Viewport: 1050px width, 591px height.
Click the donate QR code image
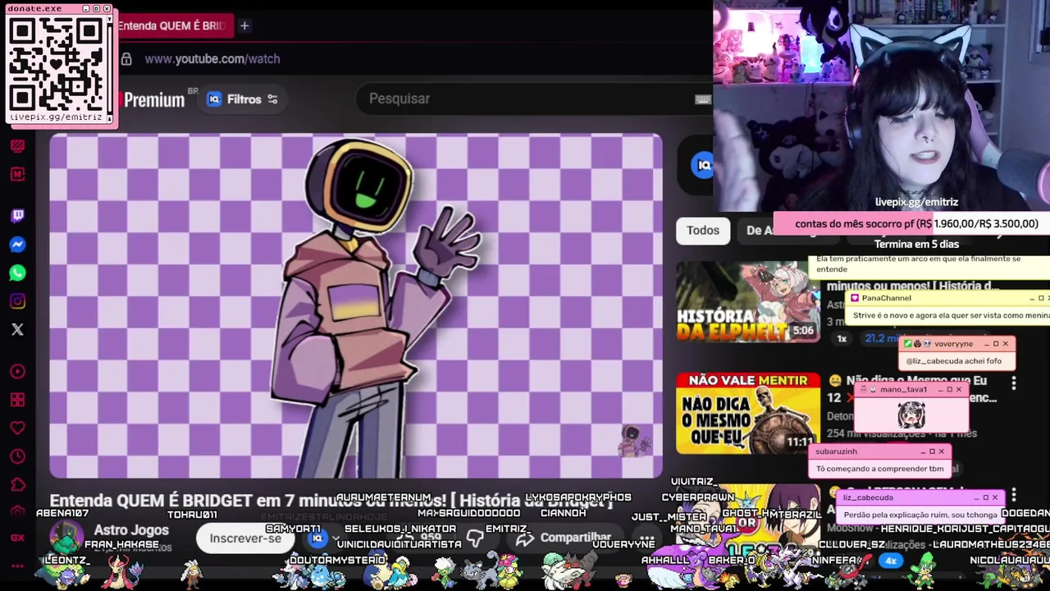click(x=57, y=64)
